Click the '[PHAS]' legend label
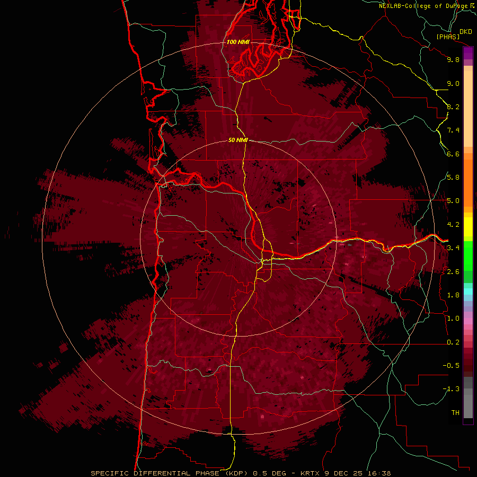This screenshot has width=477, height=477. (448, 37)
